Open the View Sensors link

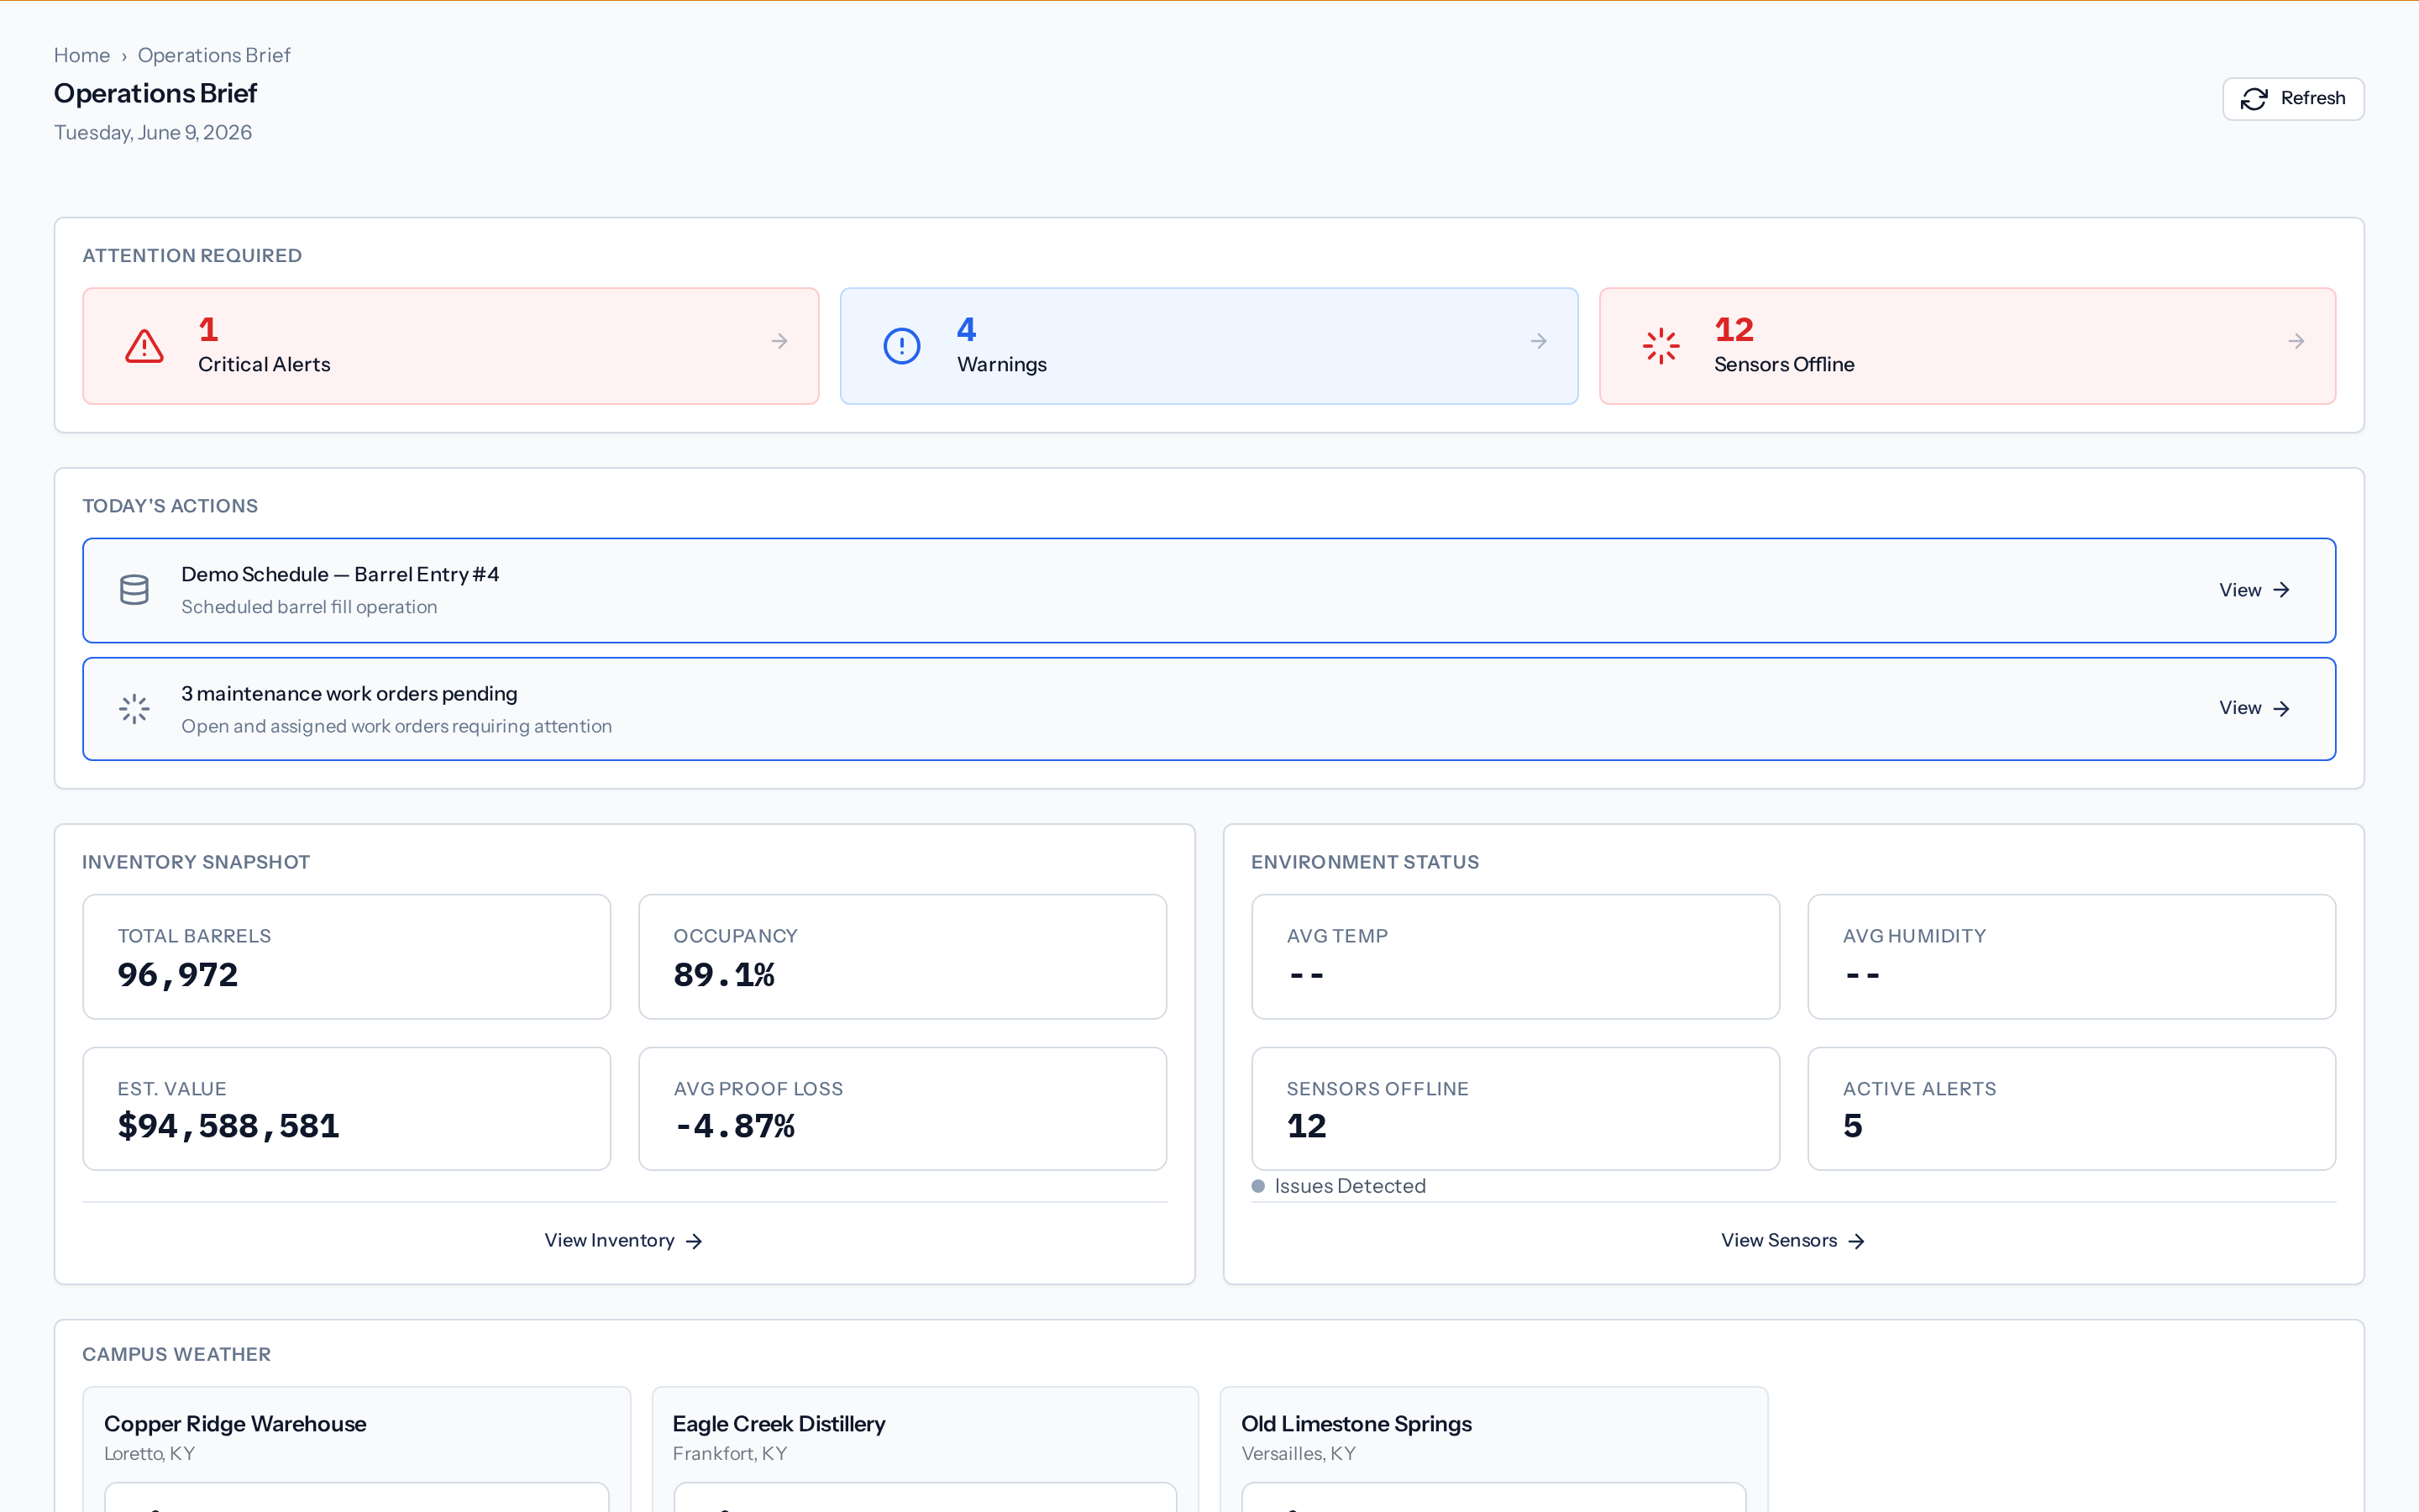1793,1240
